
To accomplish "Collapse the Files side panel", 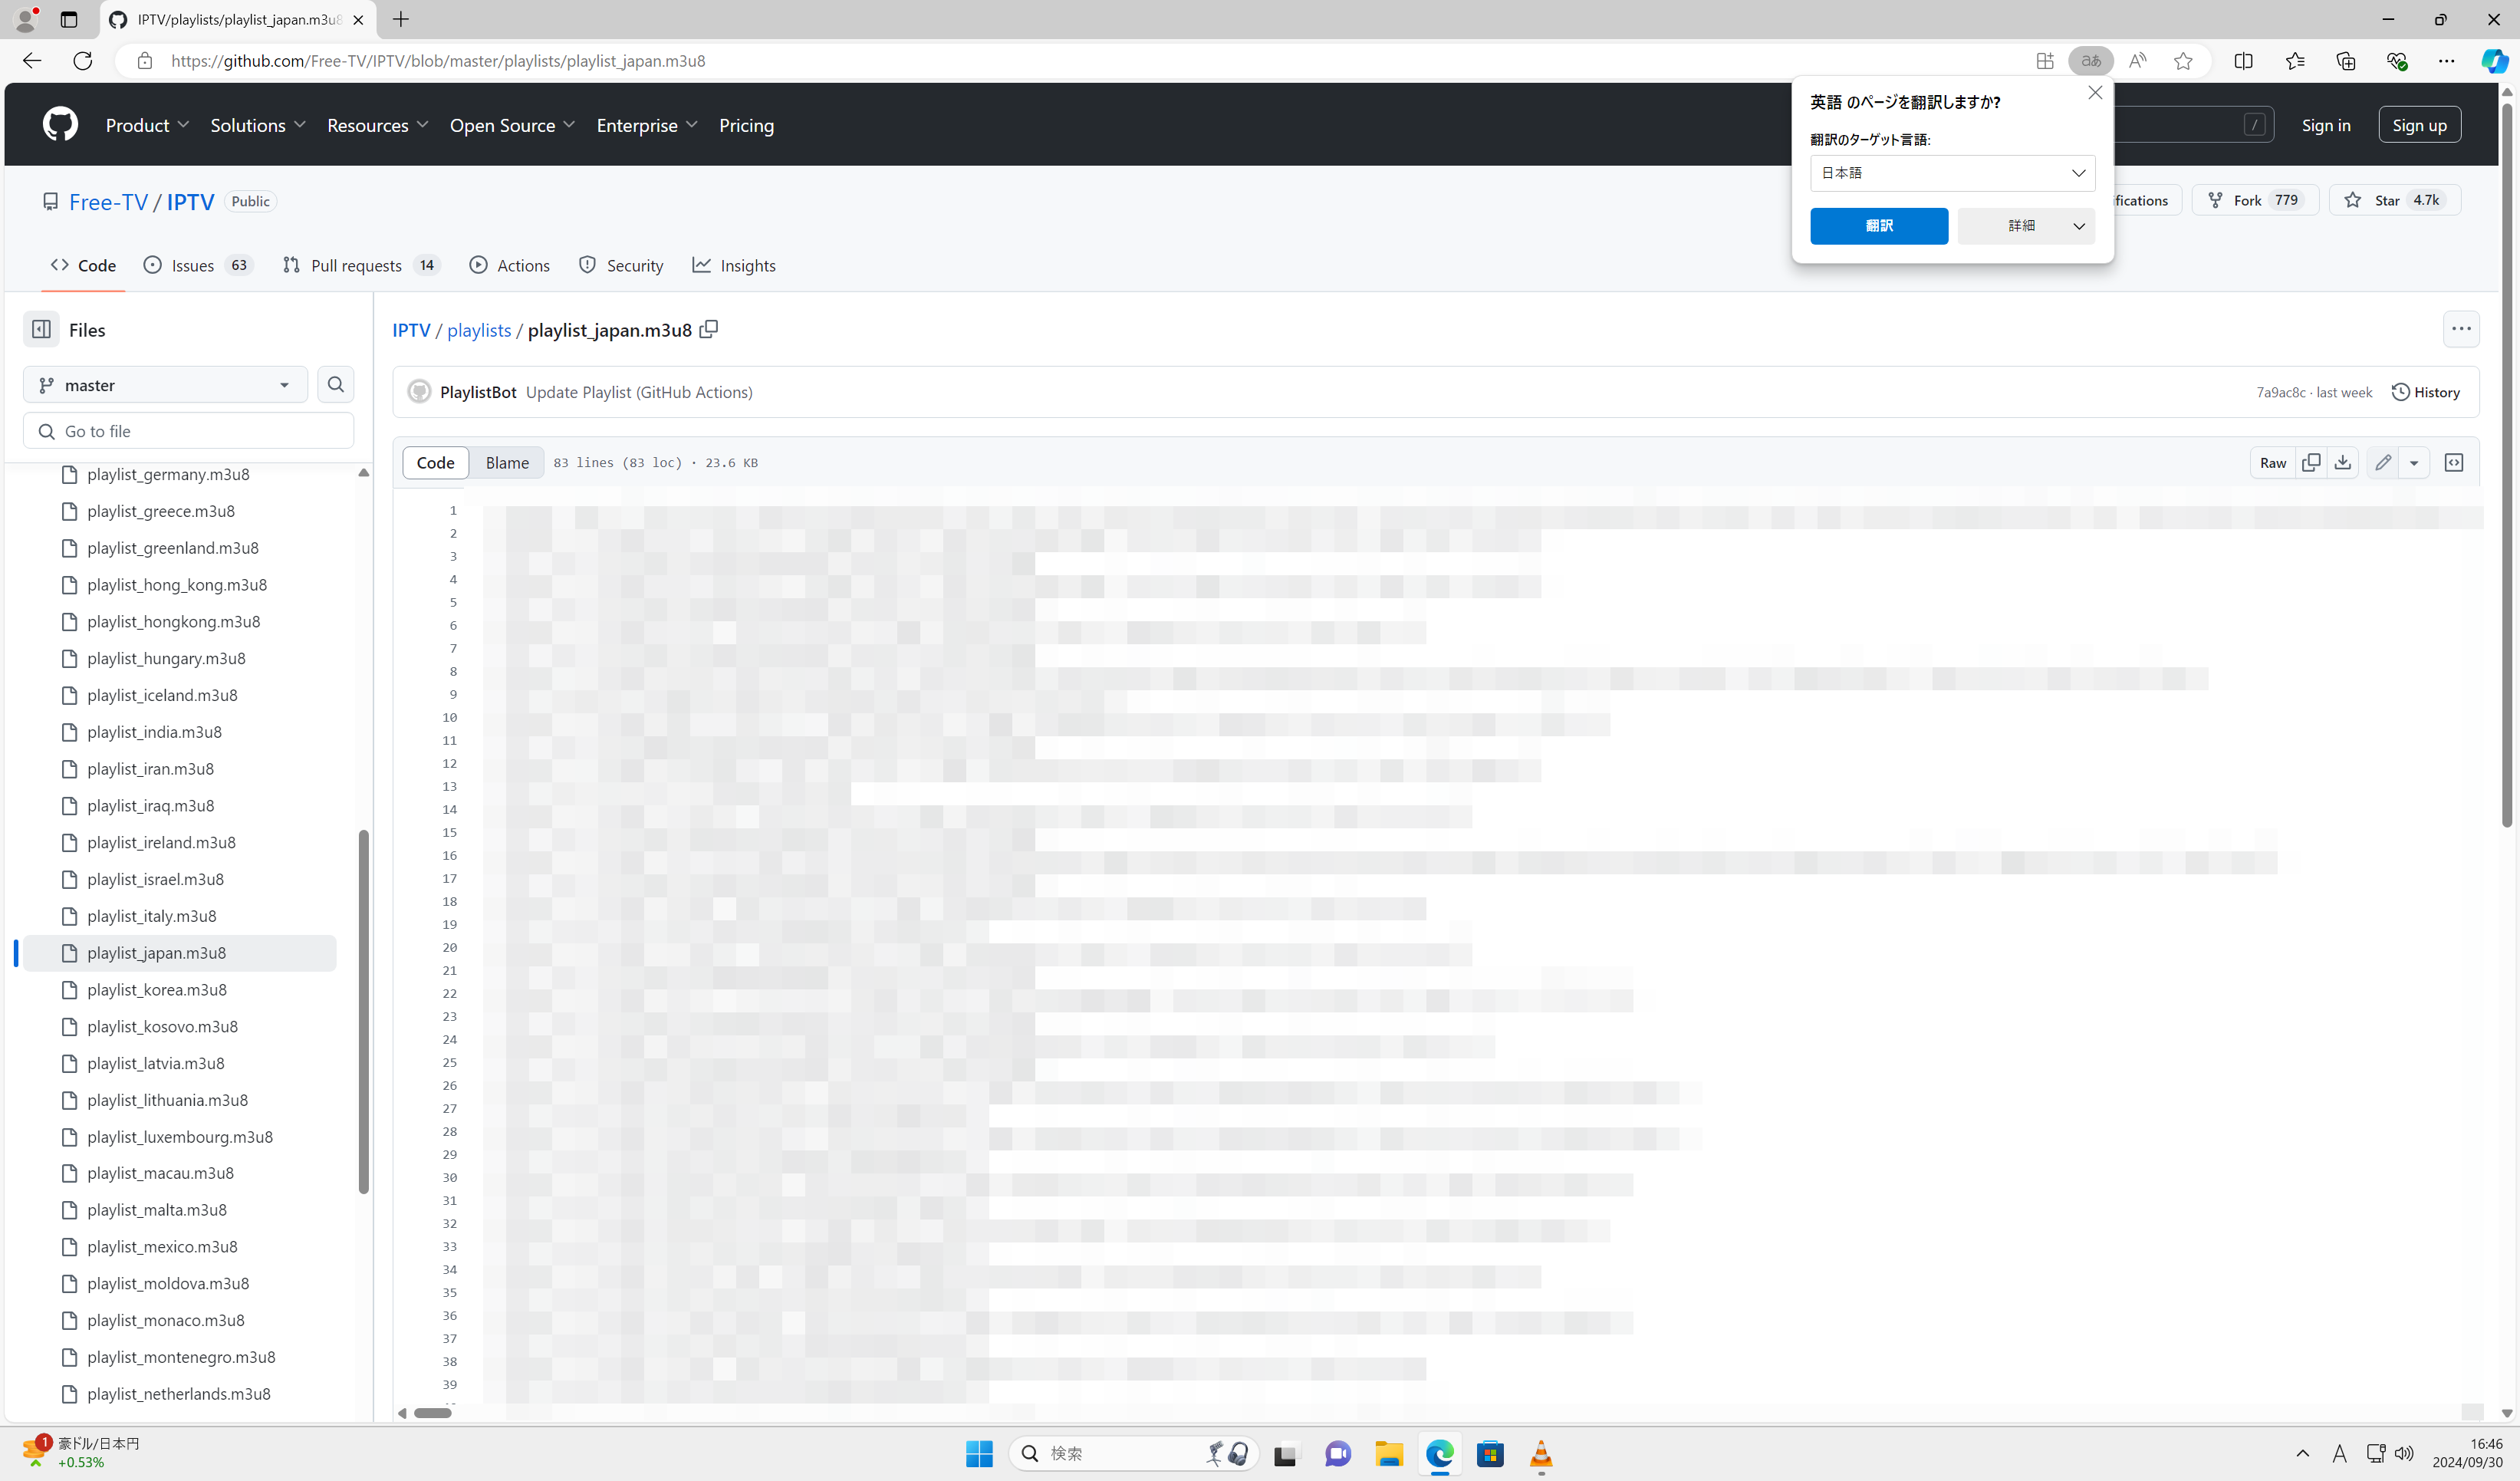I will click(41, 329).
